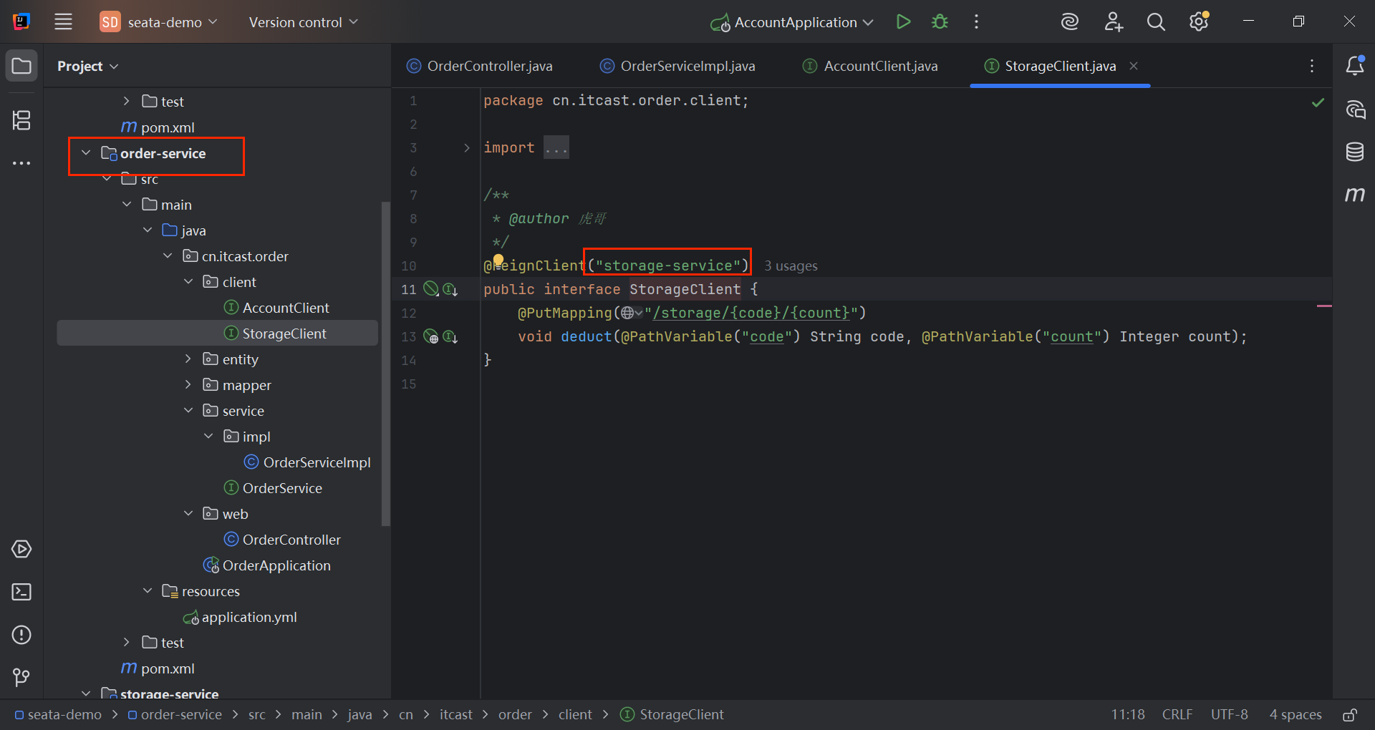Run AccountApplication with the play icon
The height and width of the screenshot is (730, 1375).
tap(903, 22)
